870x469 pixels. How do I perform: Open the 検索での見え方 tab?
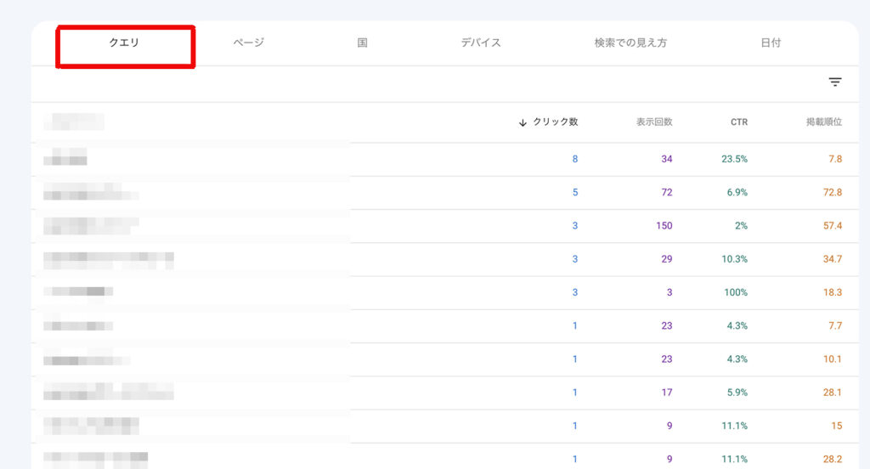click(x=630, y=42)
